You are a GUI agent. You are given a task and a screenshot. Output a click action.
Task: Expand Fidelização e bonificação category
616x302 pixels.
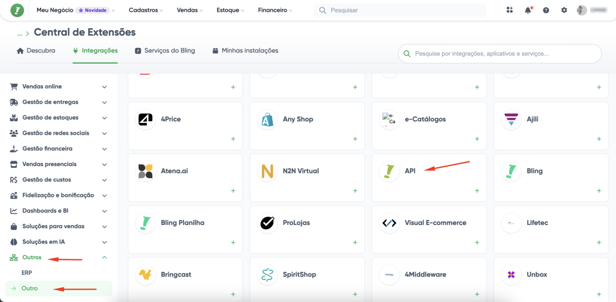[59, 195]
